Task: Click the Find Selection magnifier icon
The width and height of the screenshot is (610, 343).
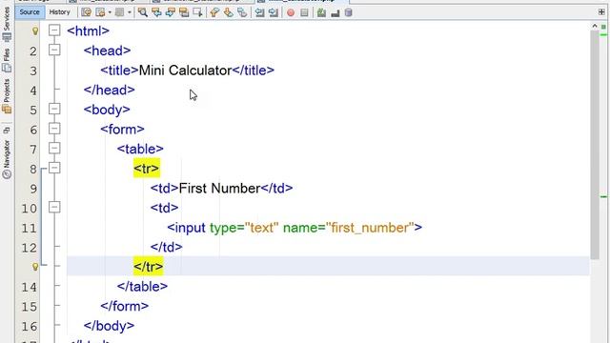Action: pos(142,12)
